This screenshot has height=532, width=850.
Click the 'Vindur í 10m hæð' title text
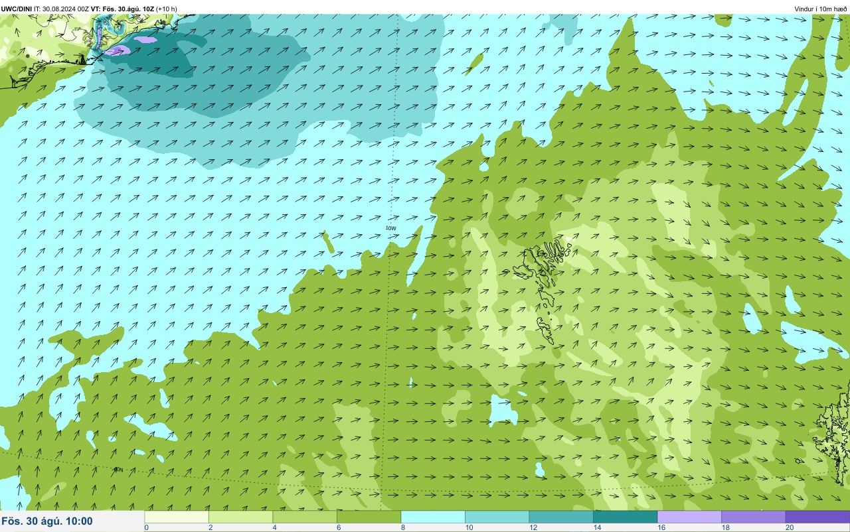coord(820,9)
